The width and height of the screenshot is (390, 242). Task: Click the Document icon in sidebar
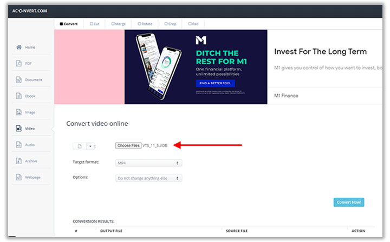(19, 79)
